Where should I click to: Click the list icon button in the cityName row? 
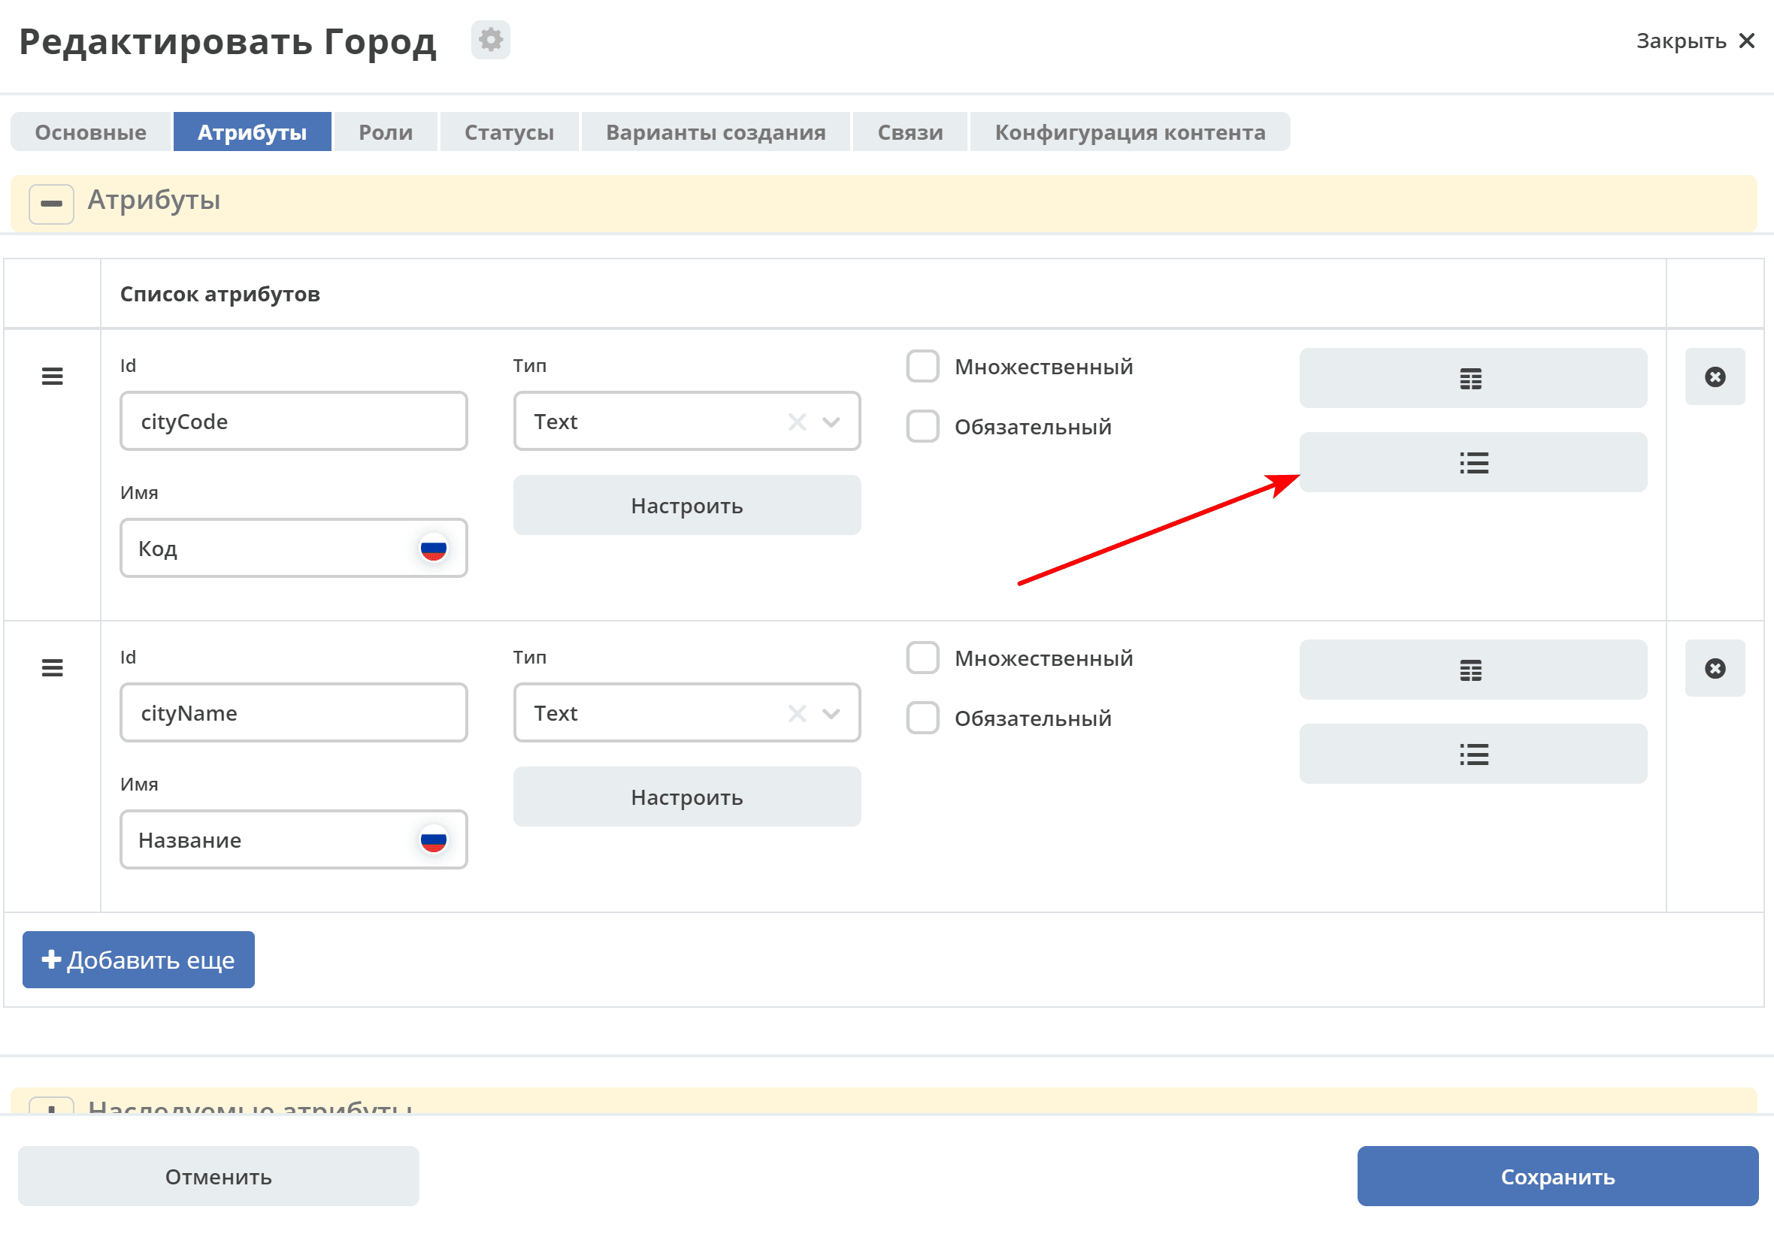click(1473, 753)
